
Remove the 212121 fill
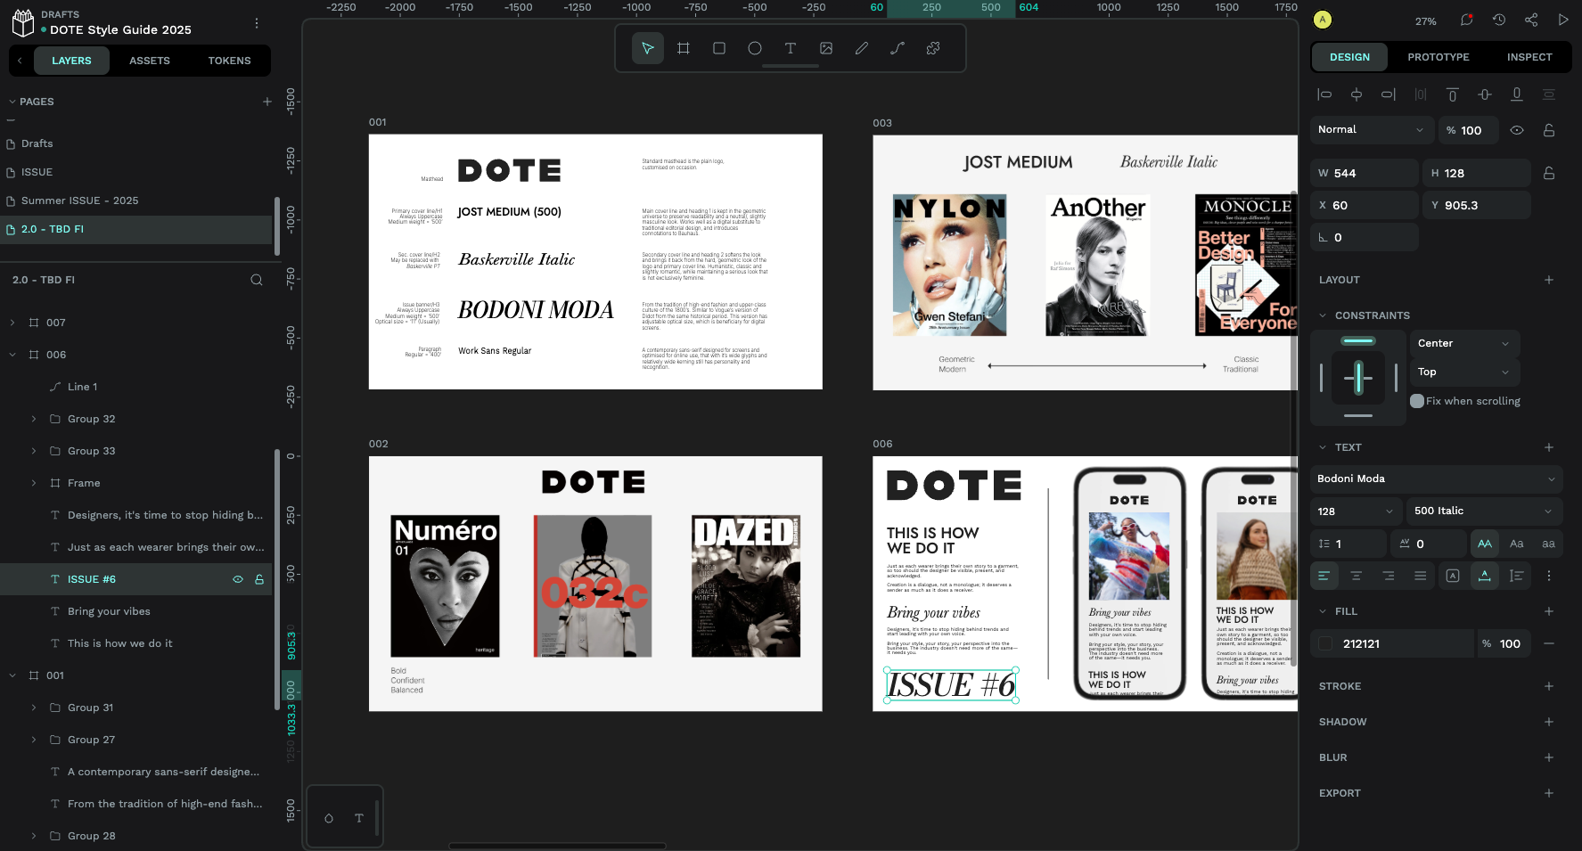(1549, 643)
